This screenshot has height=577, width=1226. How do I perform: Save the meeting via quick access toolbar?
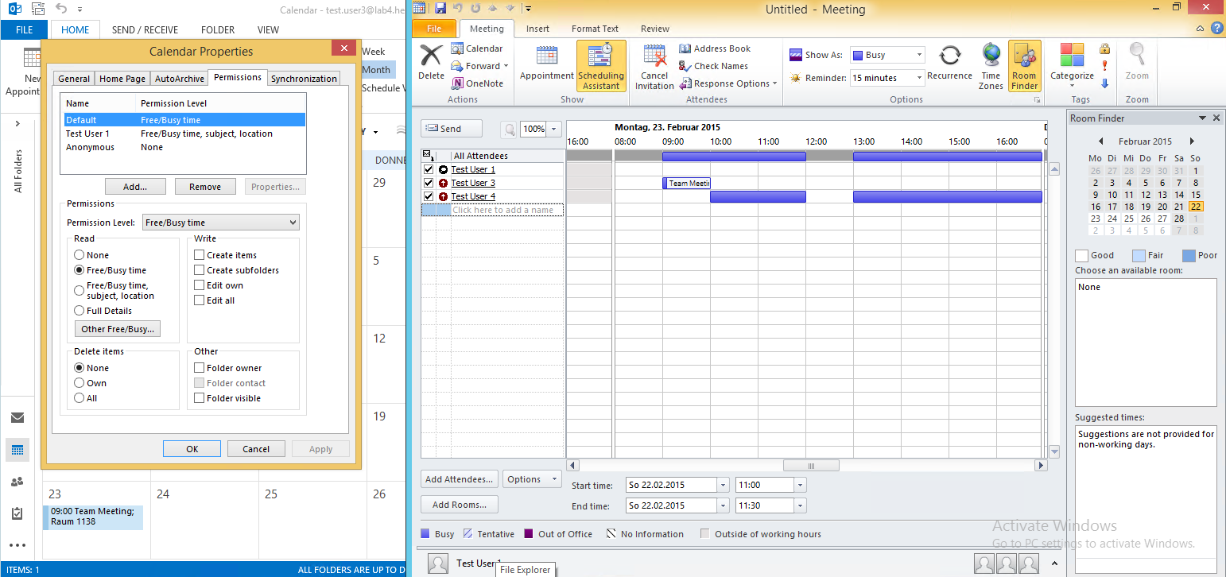pyautogui.click(x=440, y=9)
